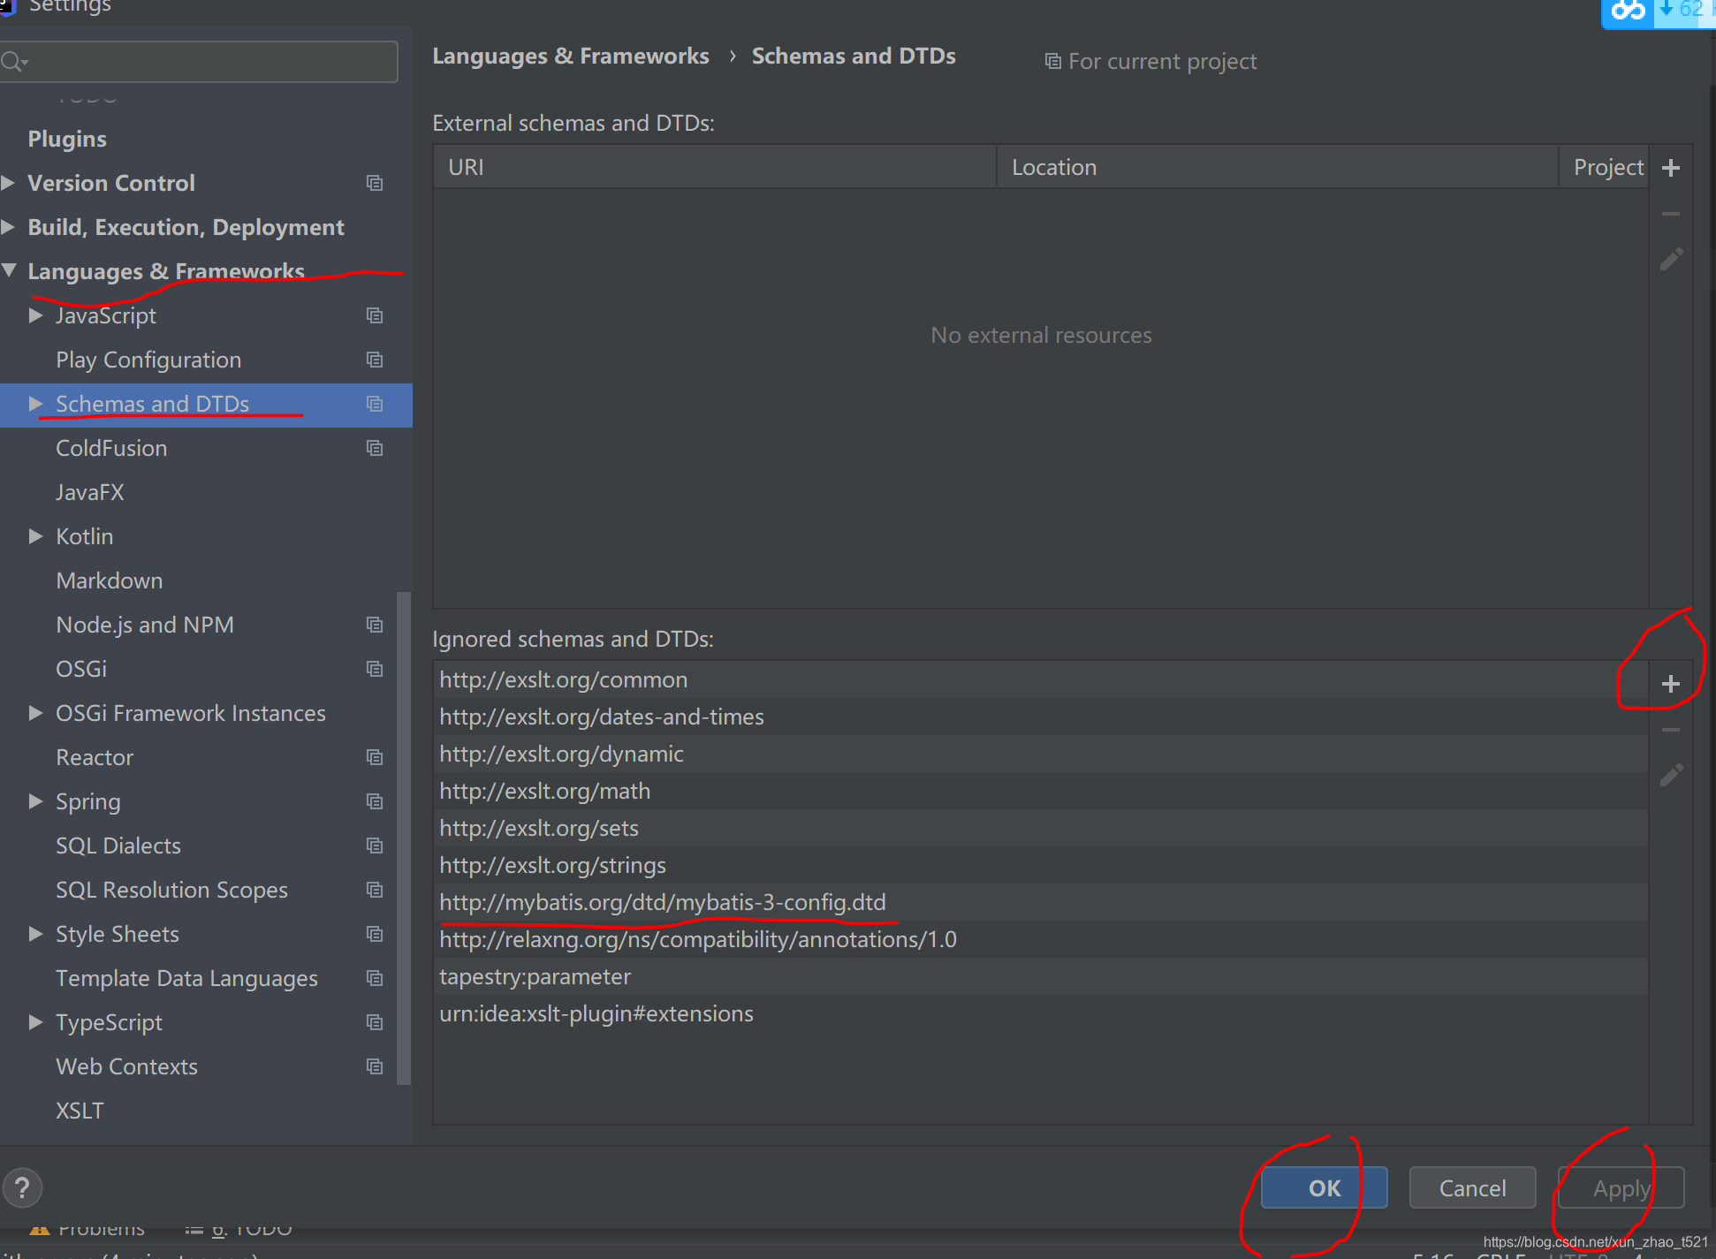
Task: Add a new external schema with the plus icon
Action: point(1671,167)
